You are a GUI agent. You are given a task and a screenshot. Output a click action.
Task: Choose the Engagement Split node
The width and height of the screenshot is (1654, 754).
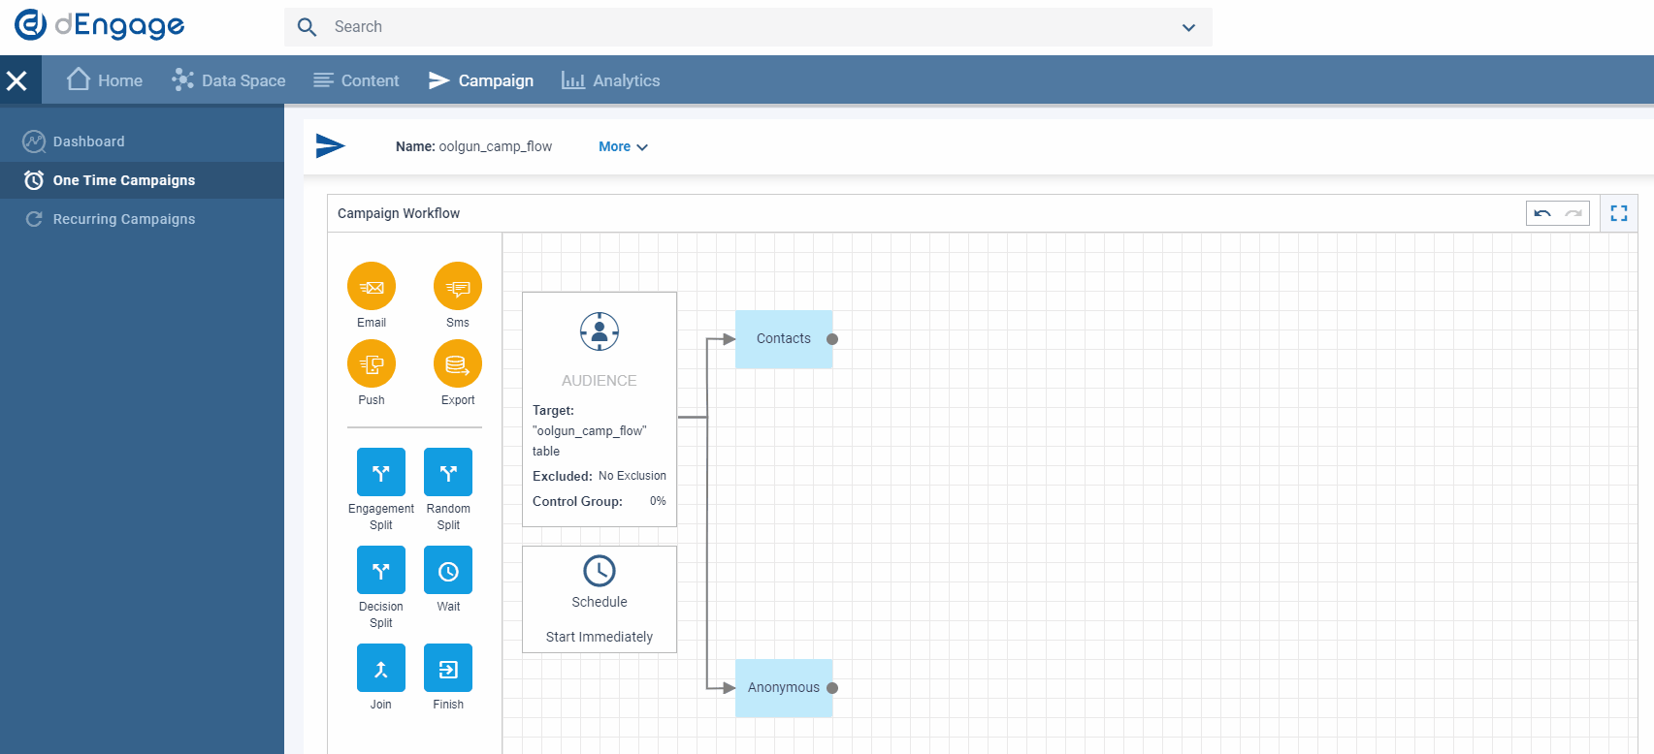(381, 472)
